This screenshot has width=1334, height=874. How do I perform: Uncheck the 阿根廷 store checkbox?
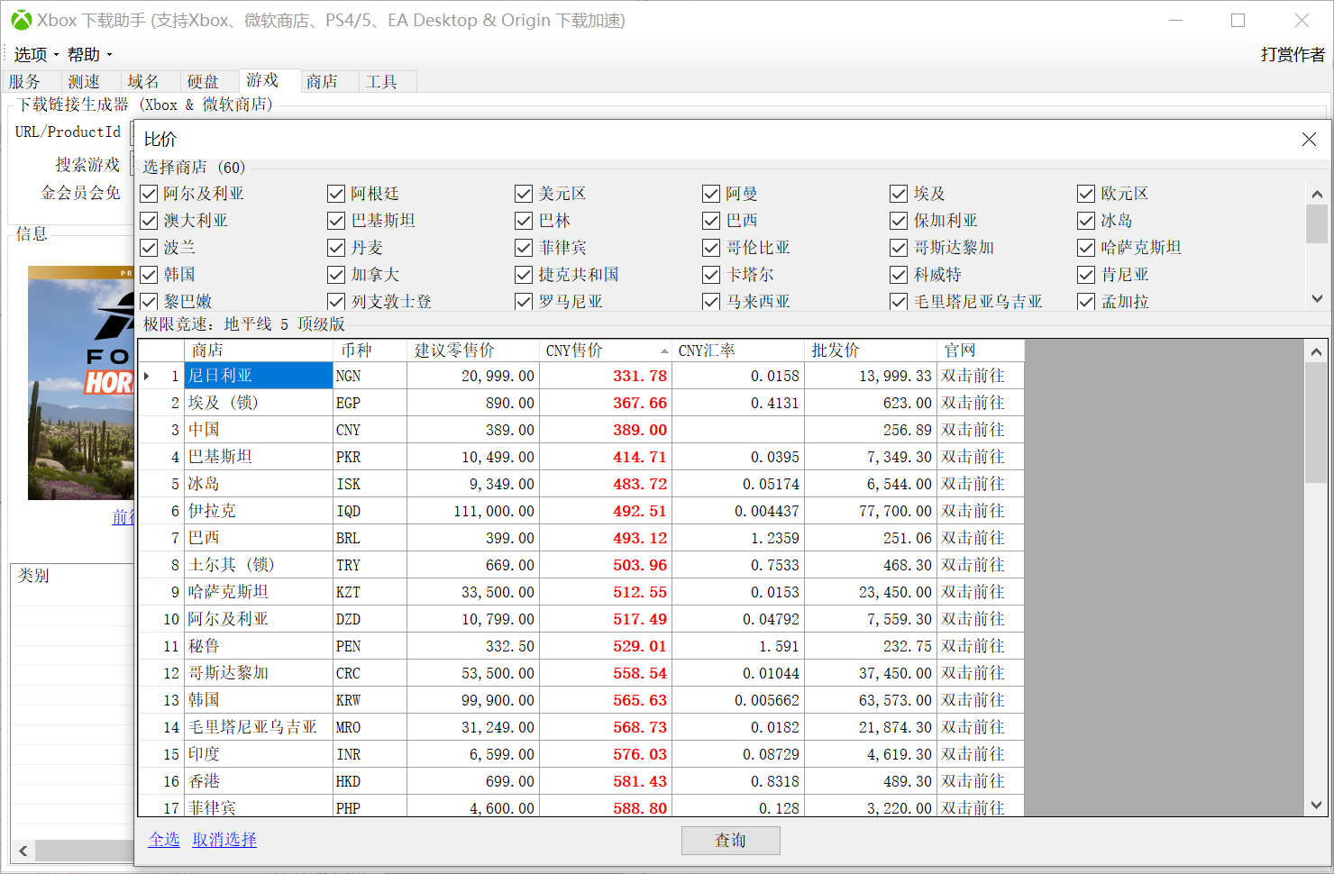336,194
